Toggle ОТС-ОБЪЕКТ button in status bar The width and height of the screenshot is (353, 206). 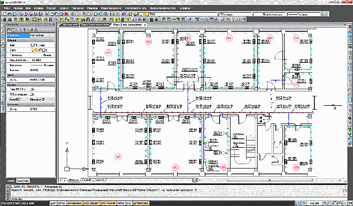pyautogui.click(x=91, y=203)
